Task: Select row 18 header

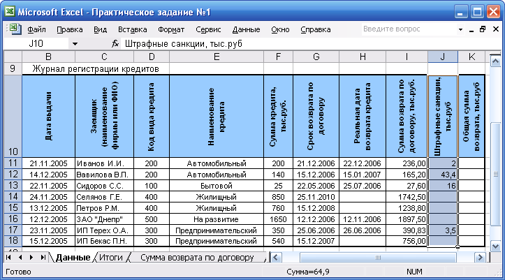Action: [x=13, y=241]
